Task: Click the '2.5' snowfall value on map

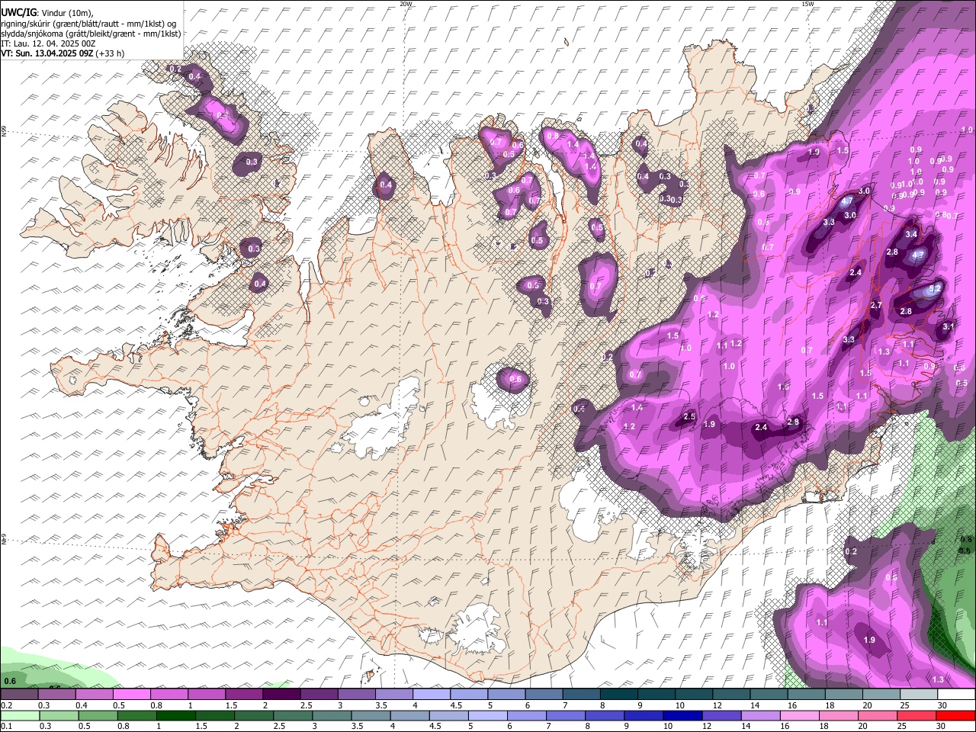Action: point(689,417)
